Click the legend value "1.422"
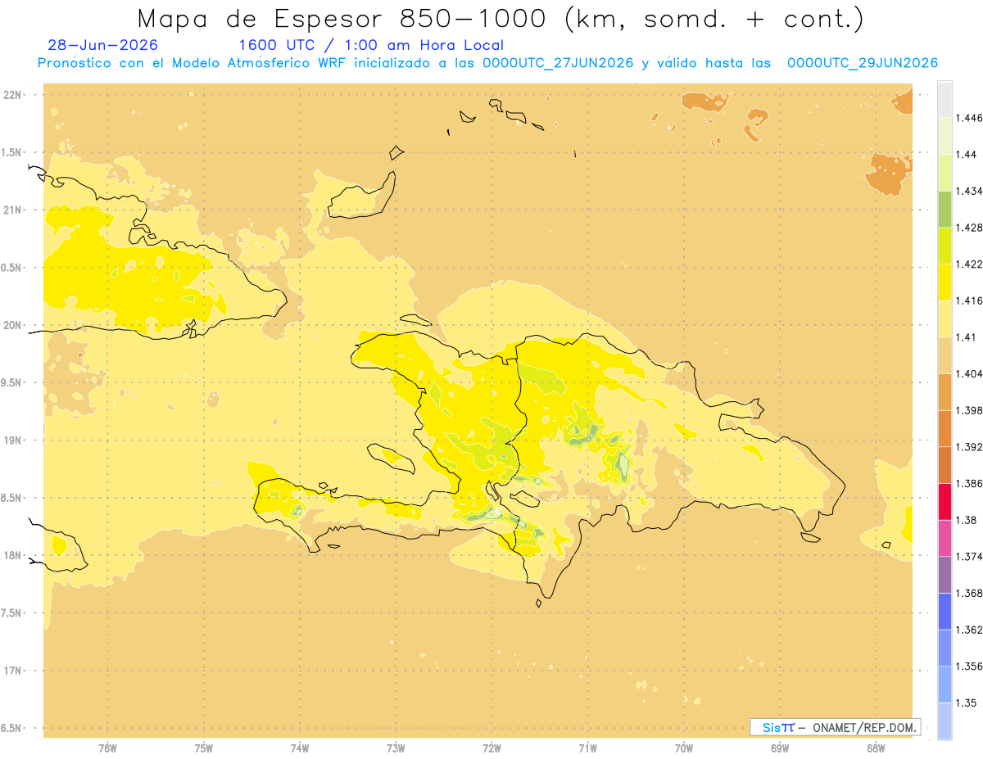Viewport: 983px width, 759px height. point(969,264)
